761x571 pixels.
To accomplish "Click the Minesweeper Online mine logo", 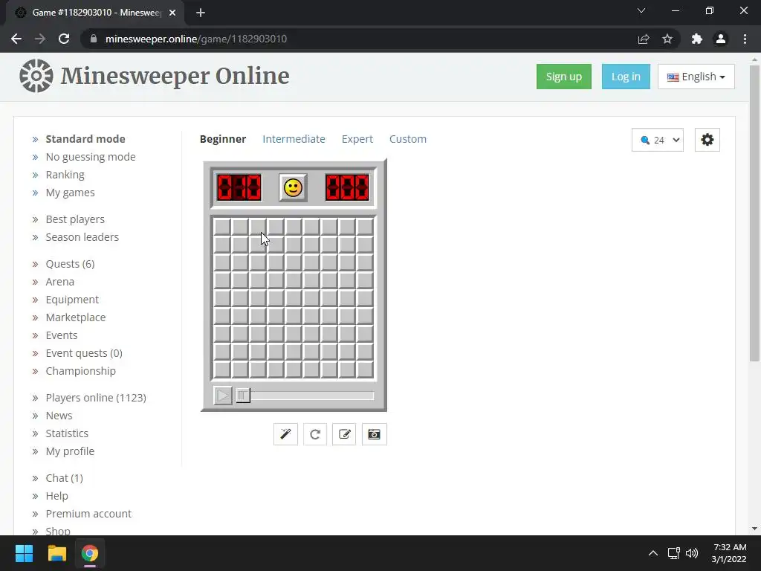I will [x=36, y=76].
